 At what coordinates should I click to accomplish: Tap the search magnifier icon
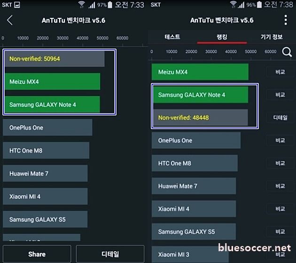pyautogui.click(x=287, y=52)
